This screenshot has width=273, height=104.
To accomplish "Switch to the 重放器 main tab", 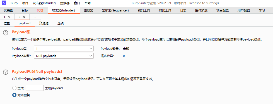I will coord(88,10).
